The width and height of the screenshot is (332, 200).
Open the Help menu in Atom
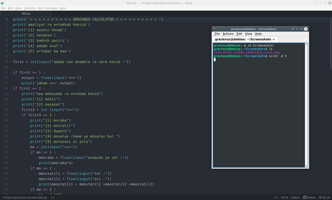click(63, 8)
